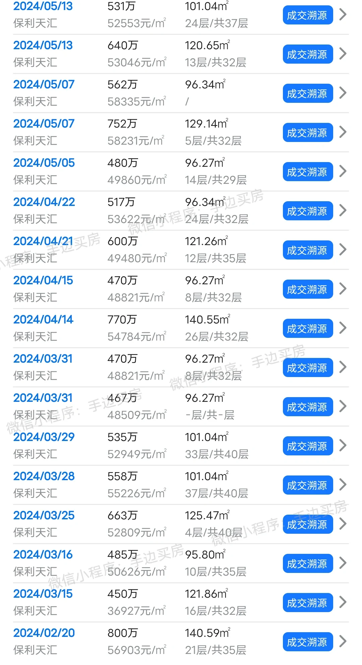The width and height of the screenshot is (362, 665).
Task: Click the area value 120.65㎡
Action: tap(207, 45)
